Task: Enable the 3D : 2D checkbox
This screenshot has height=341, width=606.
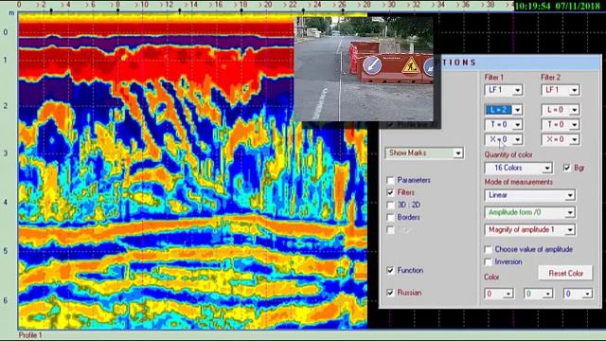Action: click(390, 205)
